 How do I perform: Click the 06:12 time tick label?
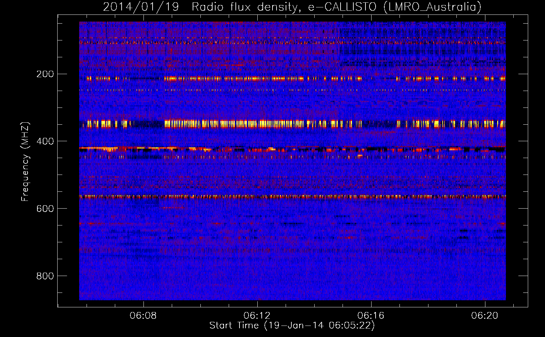coord(257,316)
